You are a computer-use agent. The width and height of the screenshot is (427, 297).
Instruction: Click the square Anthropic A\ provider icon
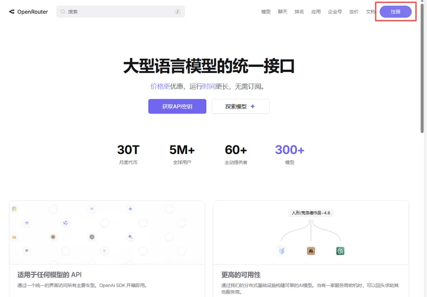pos(311,251)
